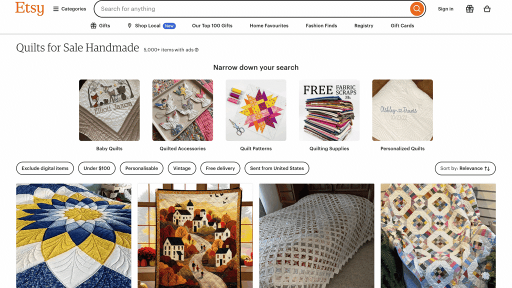Viewport: 512px width, 288px height.
Task: Enable the Exclude digital items filter
Action: 44,168
